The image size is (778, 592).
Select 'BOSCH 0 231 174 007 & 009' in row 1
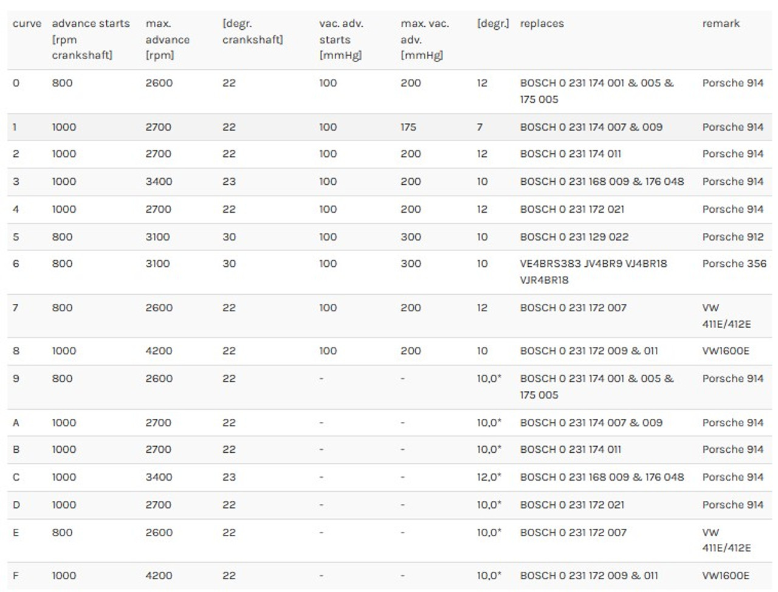pos(591,127)
